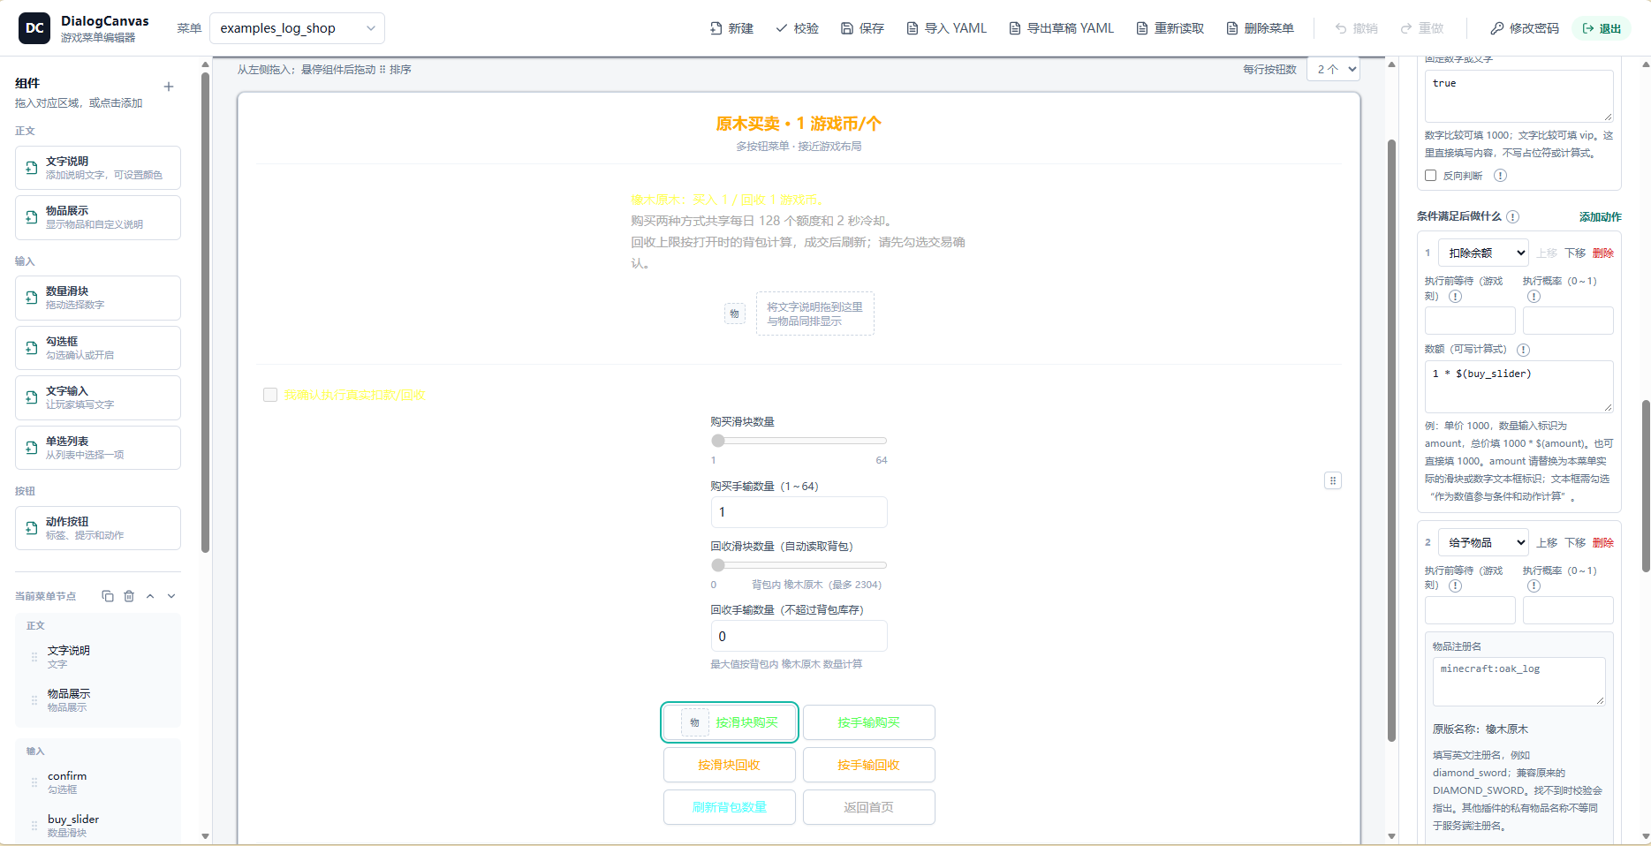Click the info icon next to 数额 (可写计算式)
This screenshot has height=846, width=1651.
pos(1524,350)
